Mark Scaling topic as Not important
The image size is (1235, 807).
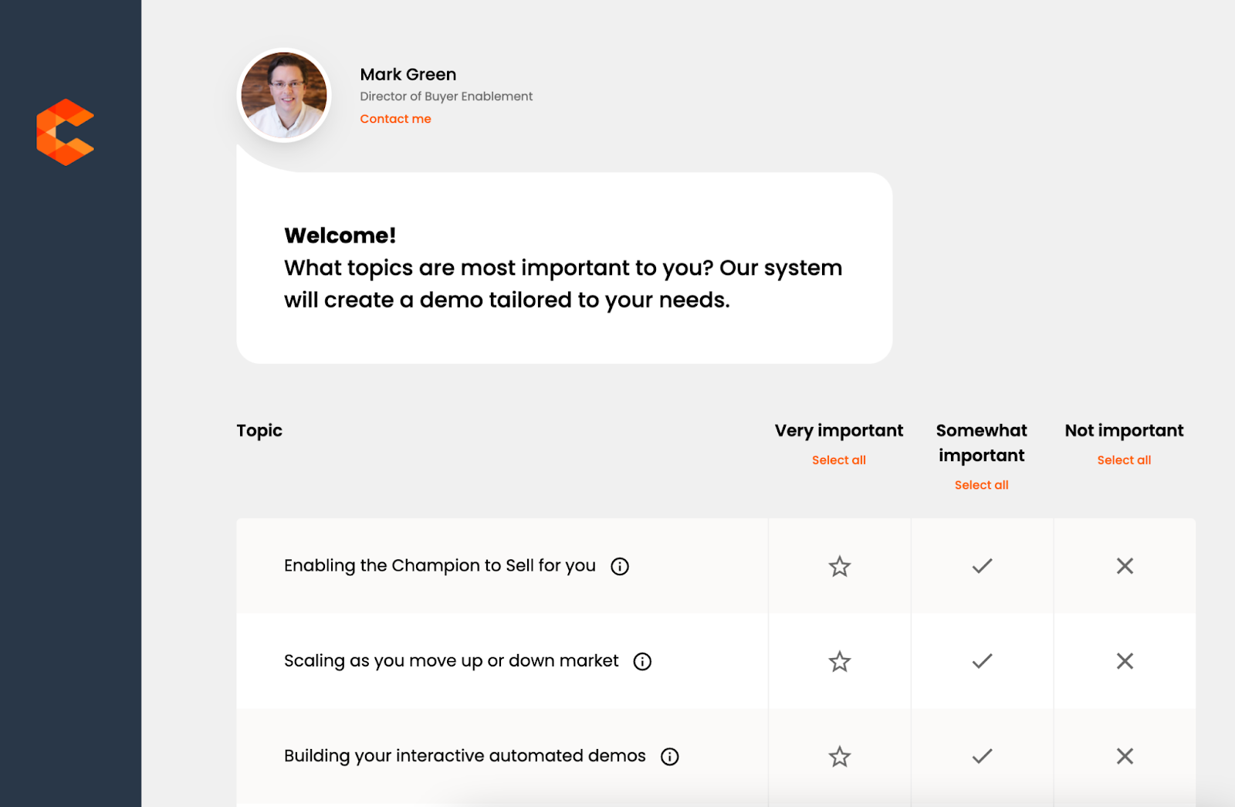point(1124,661)
